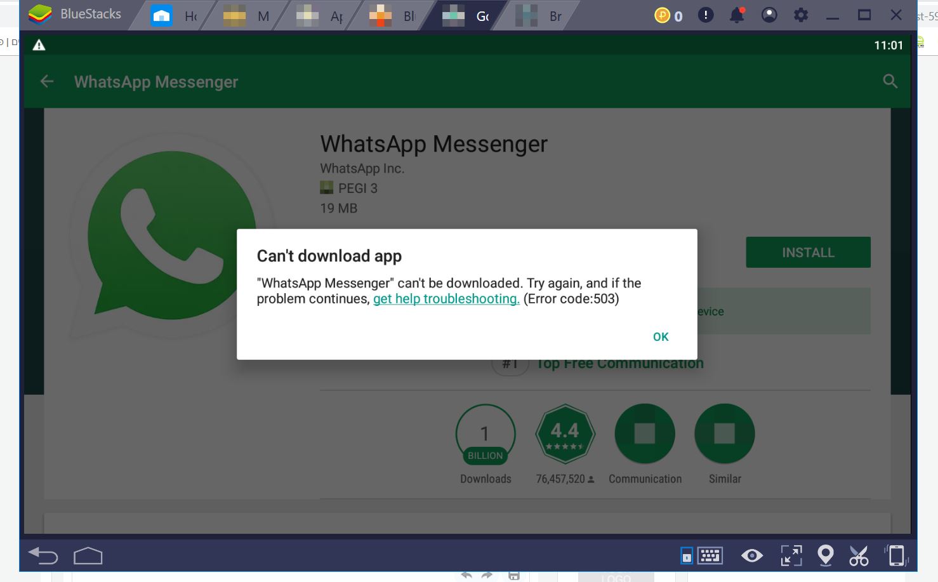This screenshot has width=938, height=582.
Task: Click the 19 MB app size text
Action: click(x=339, y=208)
